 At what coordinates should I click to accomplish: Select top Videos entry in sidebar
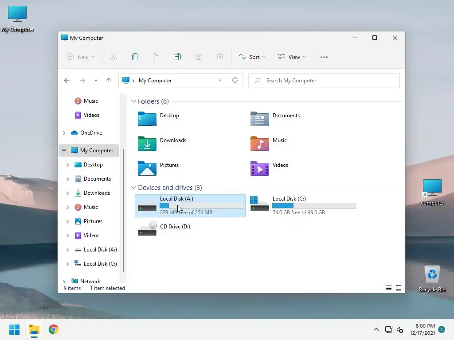(87, 115)
